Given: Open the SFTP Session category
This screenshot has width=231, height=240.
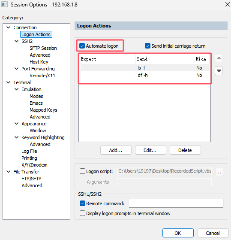Looking at the screenshot, I should [x=43, y=48].
